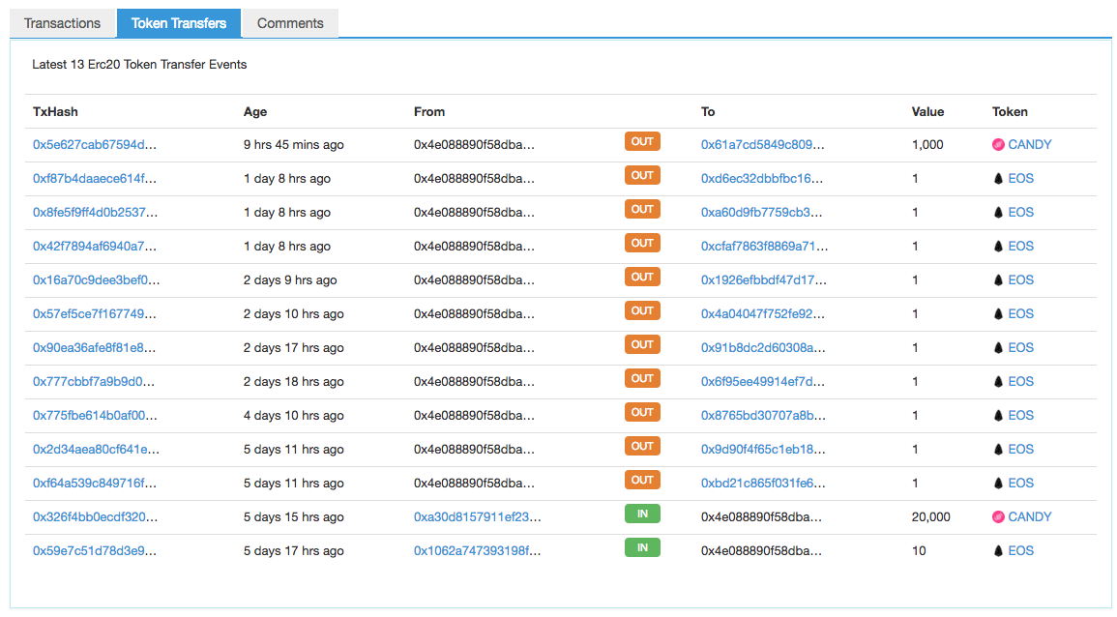Click EOS icon in row 0x777cbbf7a9b9d0…
The width and height of the screenshot is (1117, 617).
click(998, 382)
